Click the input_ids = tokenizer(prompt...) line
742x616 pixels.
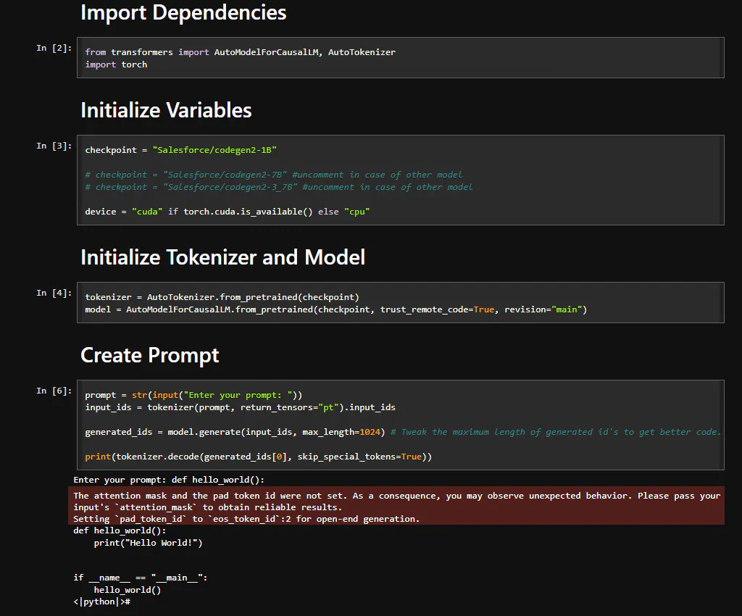click(x=241, y=407)
